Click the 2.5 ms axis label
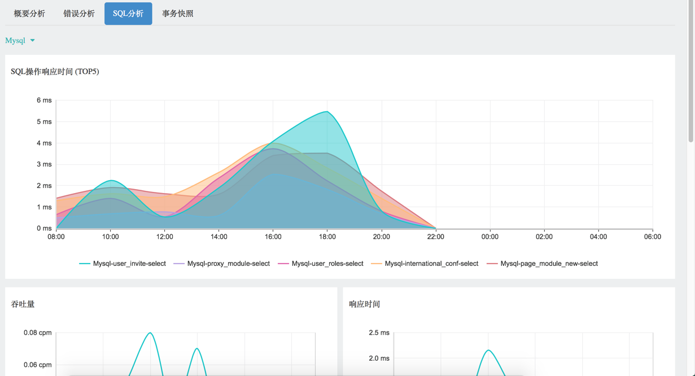 (379, 333)
